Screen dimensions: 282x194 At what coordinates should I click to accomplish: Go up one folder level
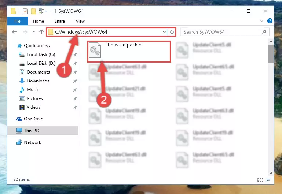(41, 32)
